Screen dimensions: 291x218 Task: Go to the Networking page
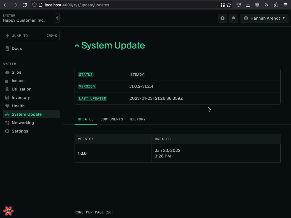tap(31, 123)
